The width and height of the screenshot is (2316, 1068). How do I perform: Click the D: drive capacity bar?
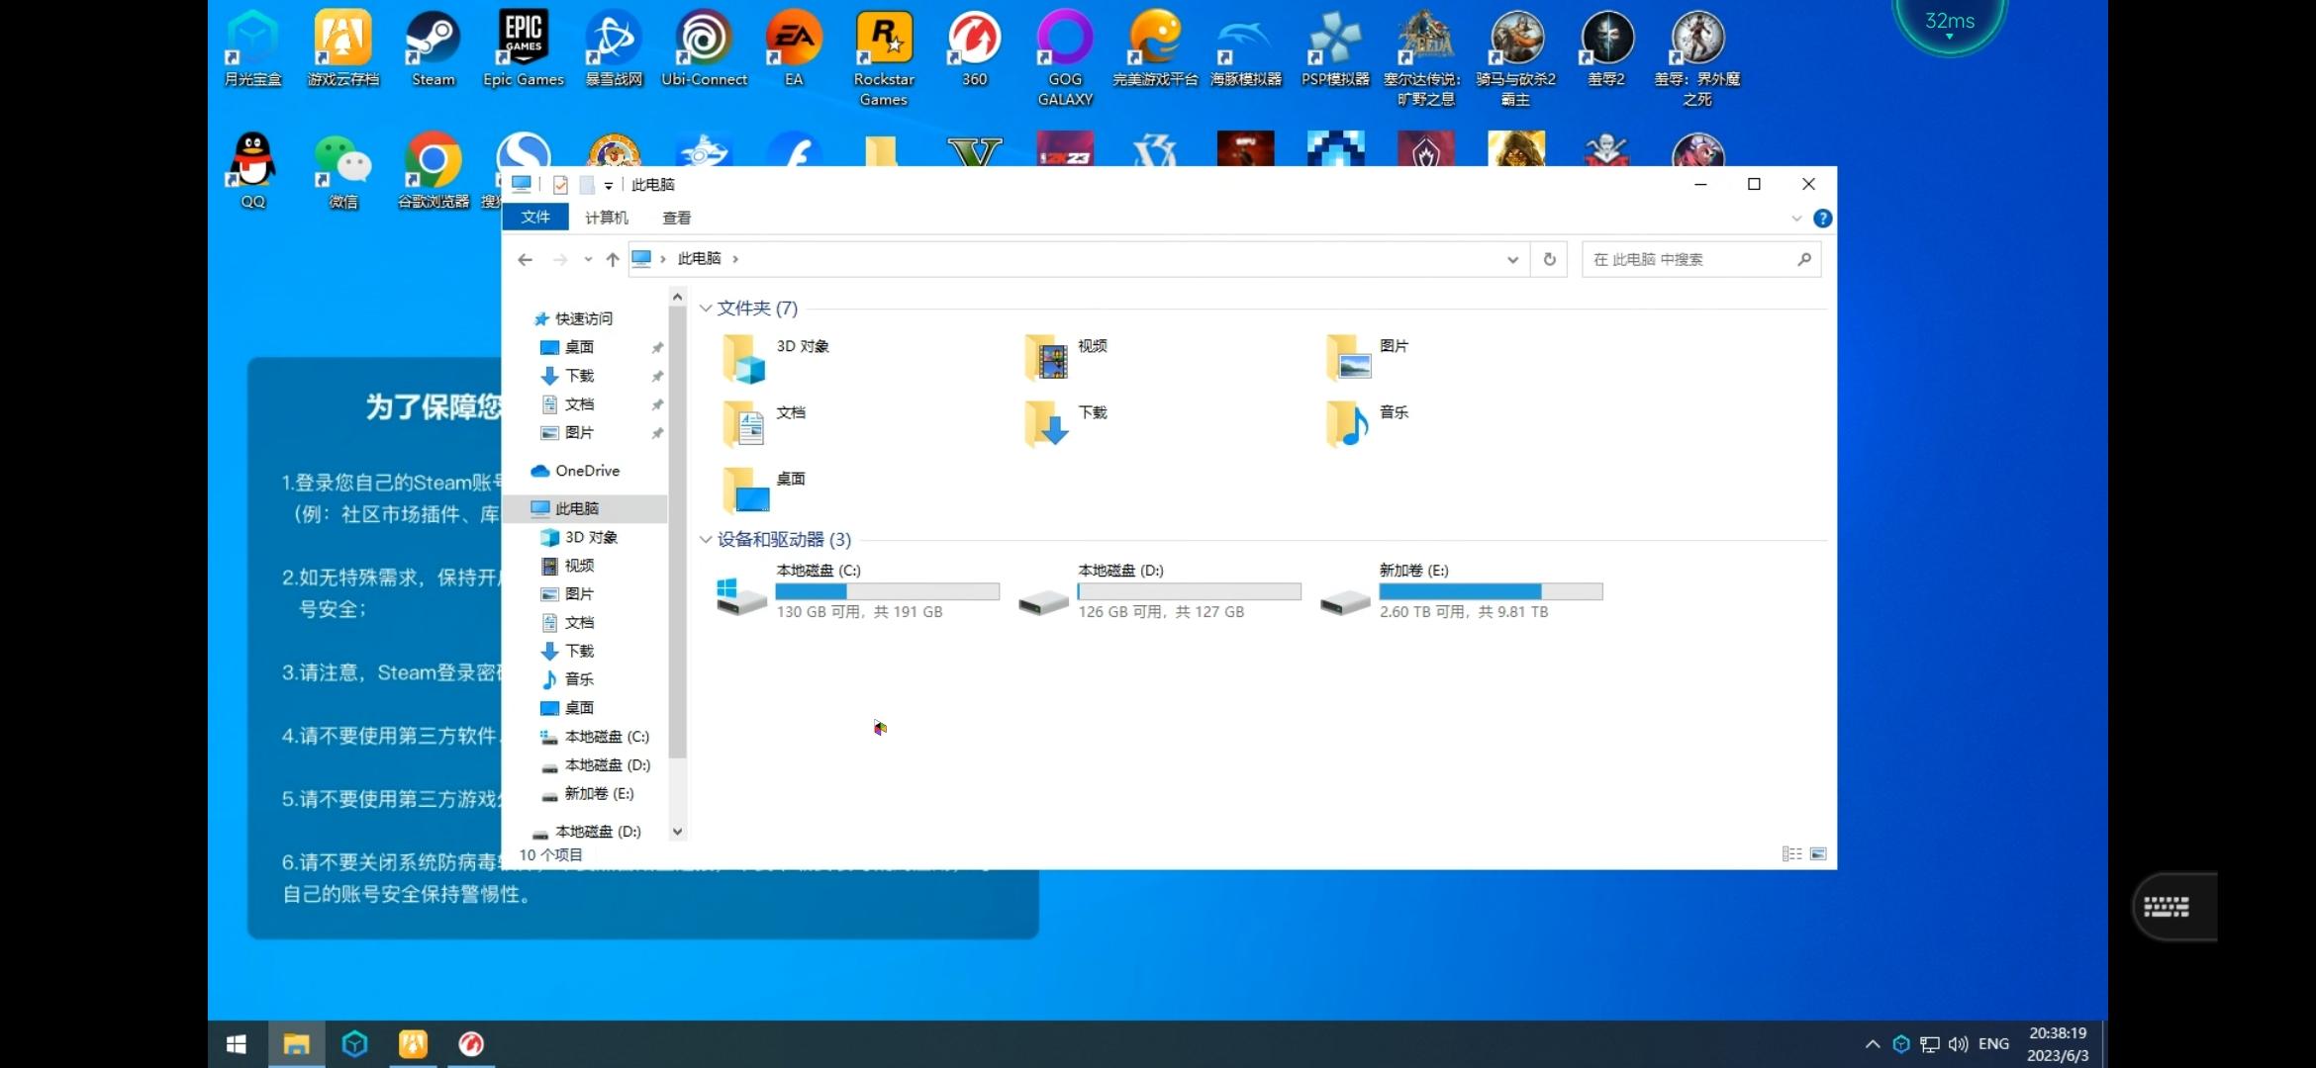1189,591
